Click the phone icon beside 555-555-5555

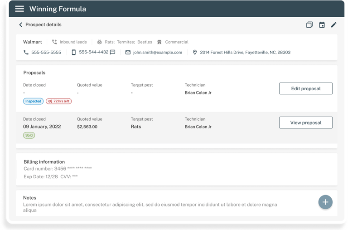pos(26,53)
